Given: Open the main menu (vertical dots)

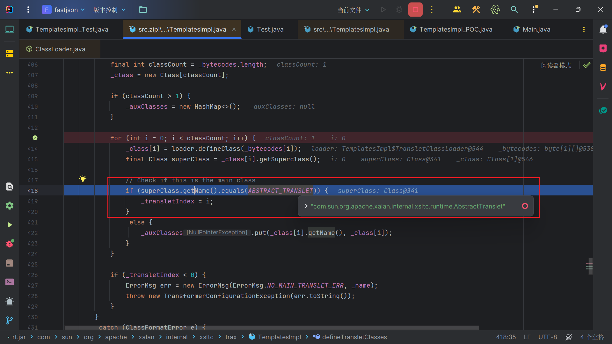Looking at the screenshot, I should [28, 10].
